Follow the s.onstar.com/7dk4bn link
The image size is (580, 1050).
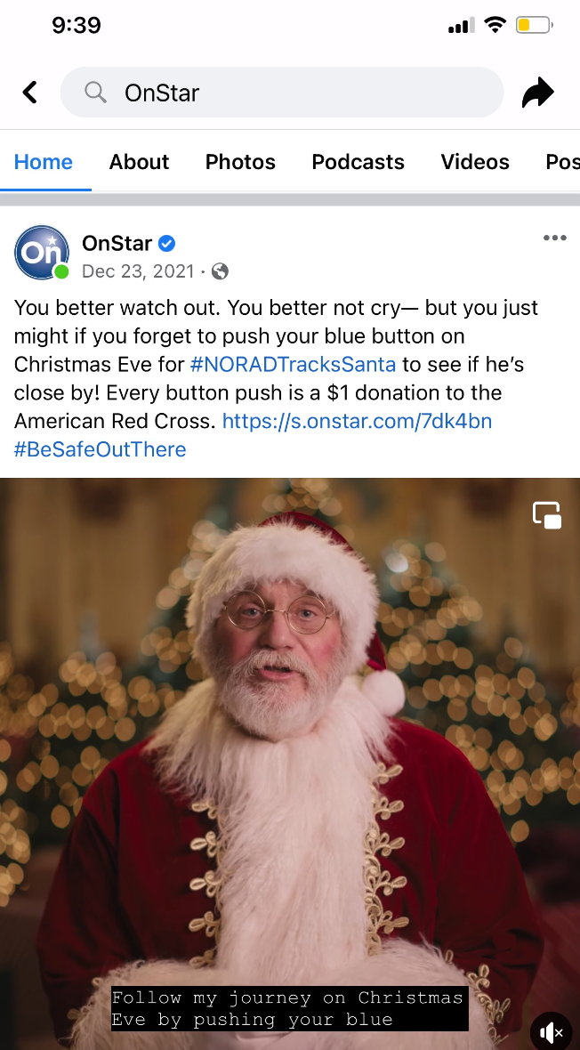point(357,421)
